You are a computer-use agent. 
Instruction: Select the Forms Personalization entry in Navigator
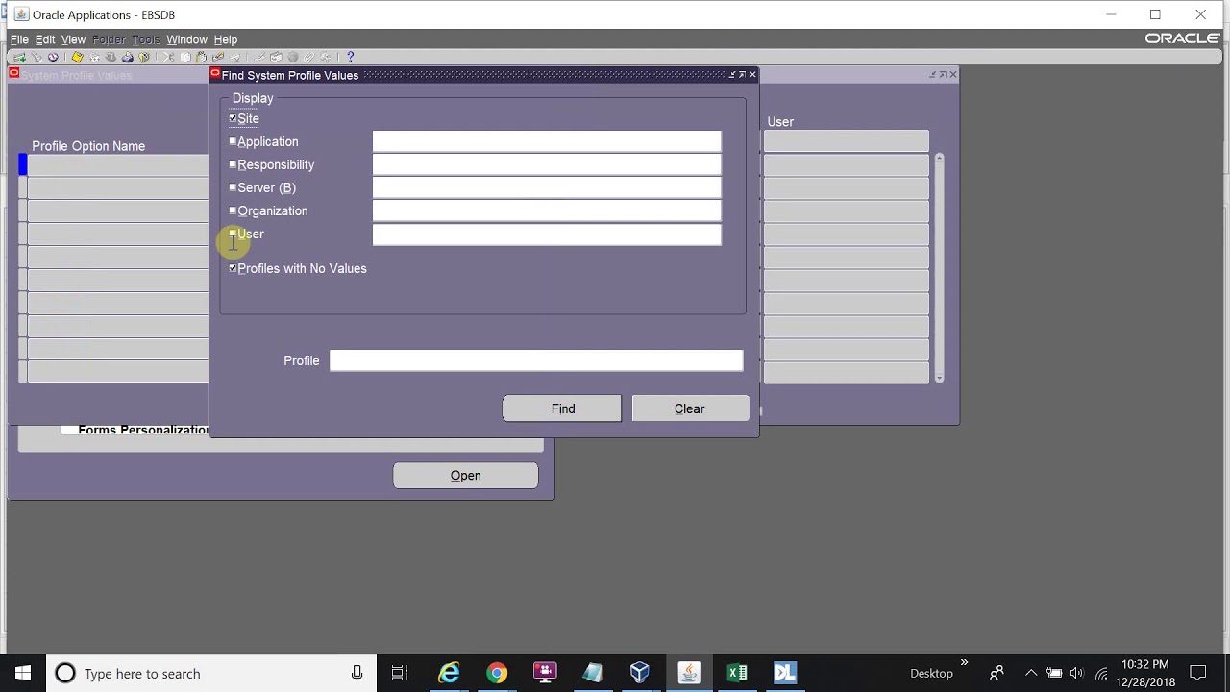click(x=143, y=430)
